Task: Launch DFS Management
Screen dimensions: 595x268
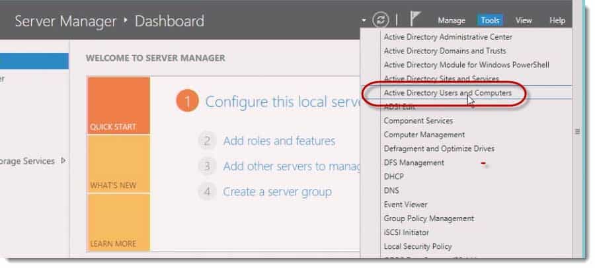Action: click(414, 162)
